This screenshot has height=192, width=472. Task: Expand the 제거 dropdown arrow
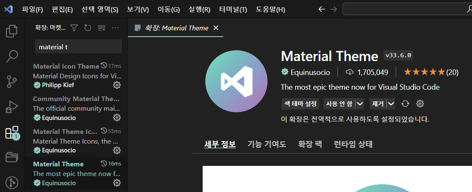pyautogui.click(x=391, y=104)
